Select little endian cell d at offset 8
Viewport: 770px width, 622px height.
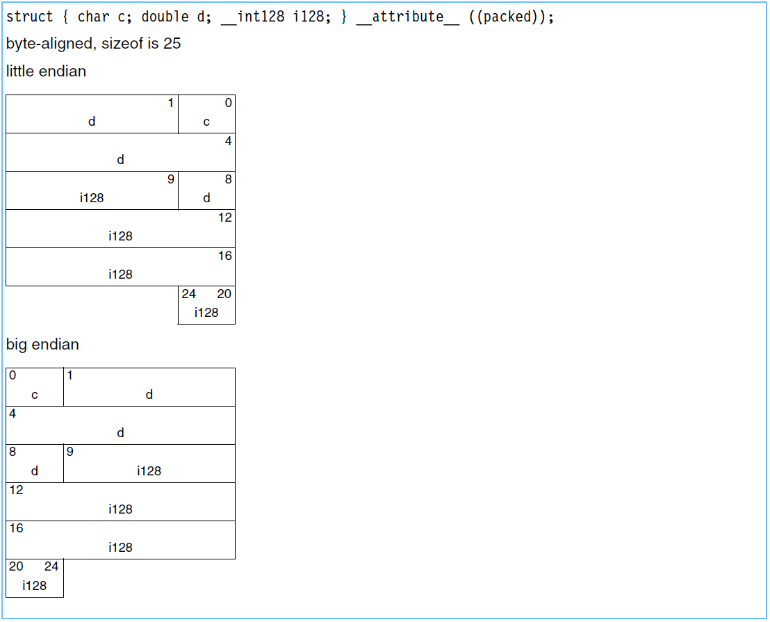(206, 190)
